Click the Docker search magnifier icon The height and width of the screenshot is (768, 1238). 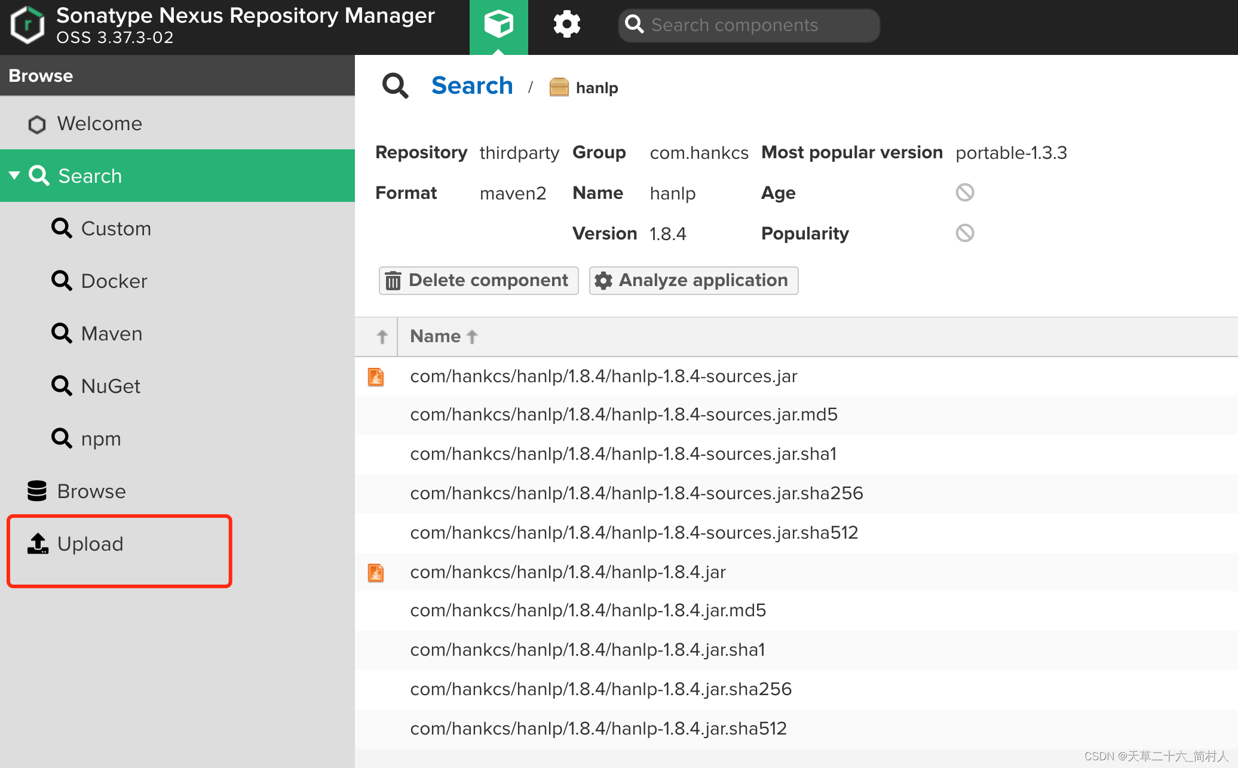coord(62,281)
